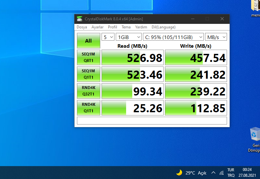Click the 25.26 read result
Image resolution: width=260 pixels, height=179 pixels.
133,107
